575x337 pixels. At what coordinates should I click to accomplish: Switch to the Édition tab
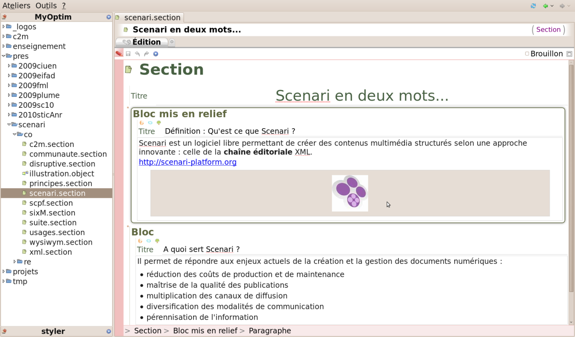142,42
